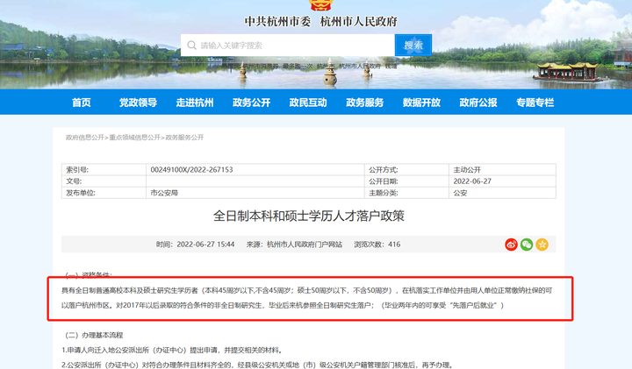Click 政府信息公开 breadcrumb link
This screenshot has width=632, height=369.
tap(84, 138)
